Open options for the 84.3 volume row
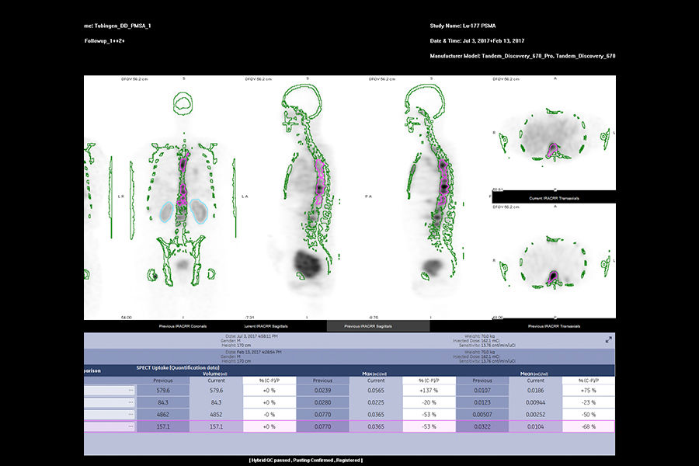 (130, 402)
